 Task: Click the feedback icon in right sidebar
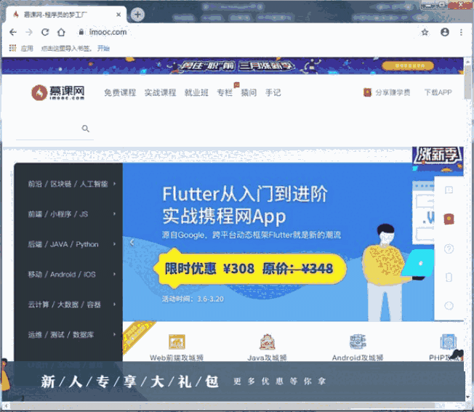[x=449, y=190]
